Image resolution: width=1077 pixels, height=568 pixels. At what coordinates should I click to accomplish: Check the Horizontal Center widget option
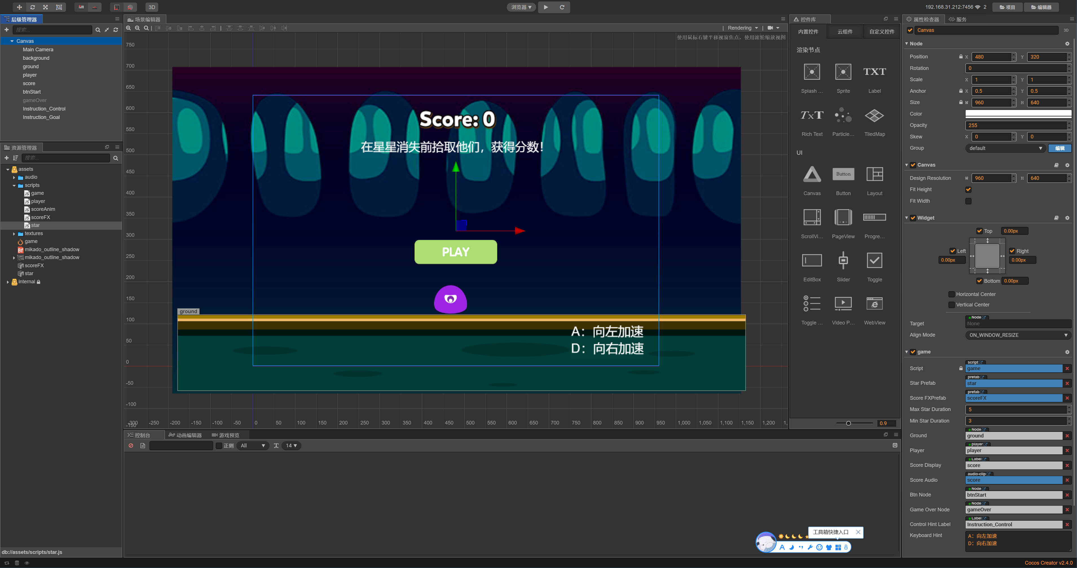click(951, 294)
